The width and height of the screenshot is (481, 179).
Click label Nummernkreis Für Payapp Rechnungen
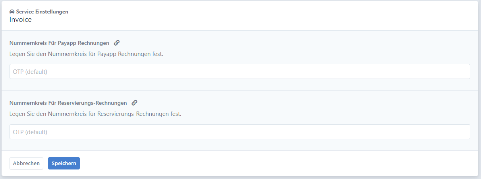pos(59,42)
